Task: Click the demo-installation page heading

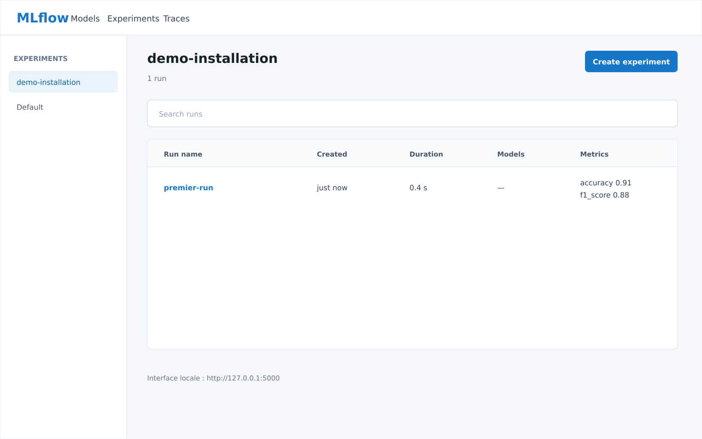Action: [x=213, y=59]
